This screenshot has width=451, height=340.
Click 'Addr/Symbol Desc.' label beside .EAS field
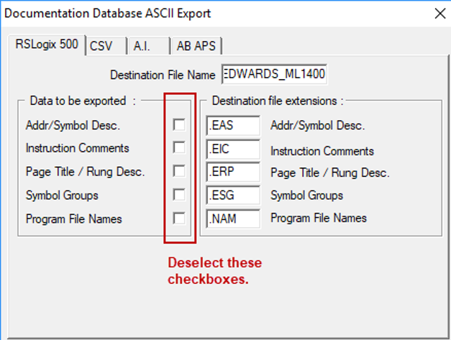pyautogui.click(x=317, y=126)
